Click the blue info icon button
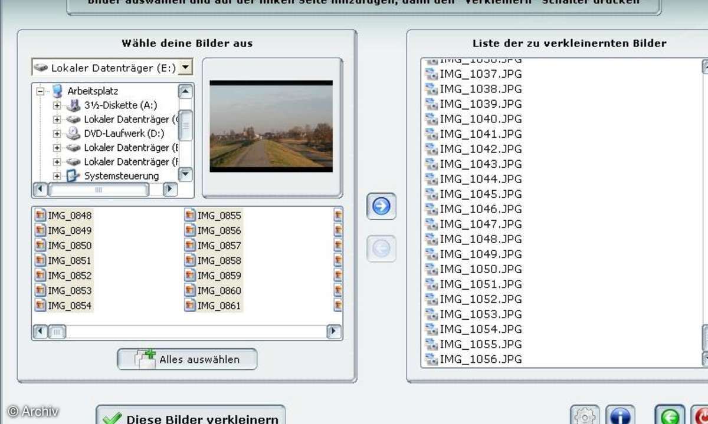Image resolution: width=708 pixels, height=424 pixels. tap(619, 416)
